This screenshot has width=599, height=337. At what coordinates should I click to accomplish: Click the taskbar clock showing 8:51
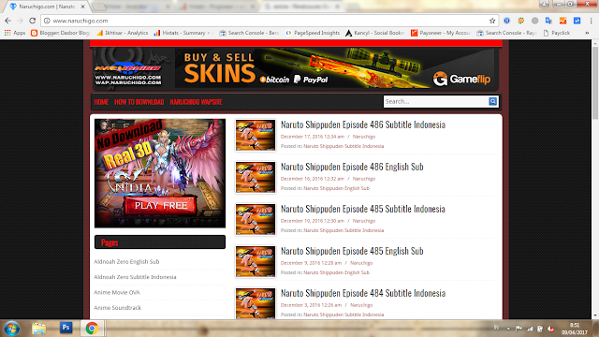click(x=575, y=329)
